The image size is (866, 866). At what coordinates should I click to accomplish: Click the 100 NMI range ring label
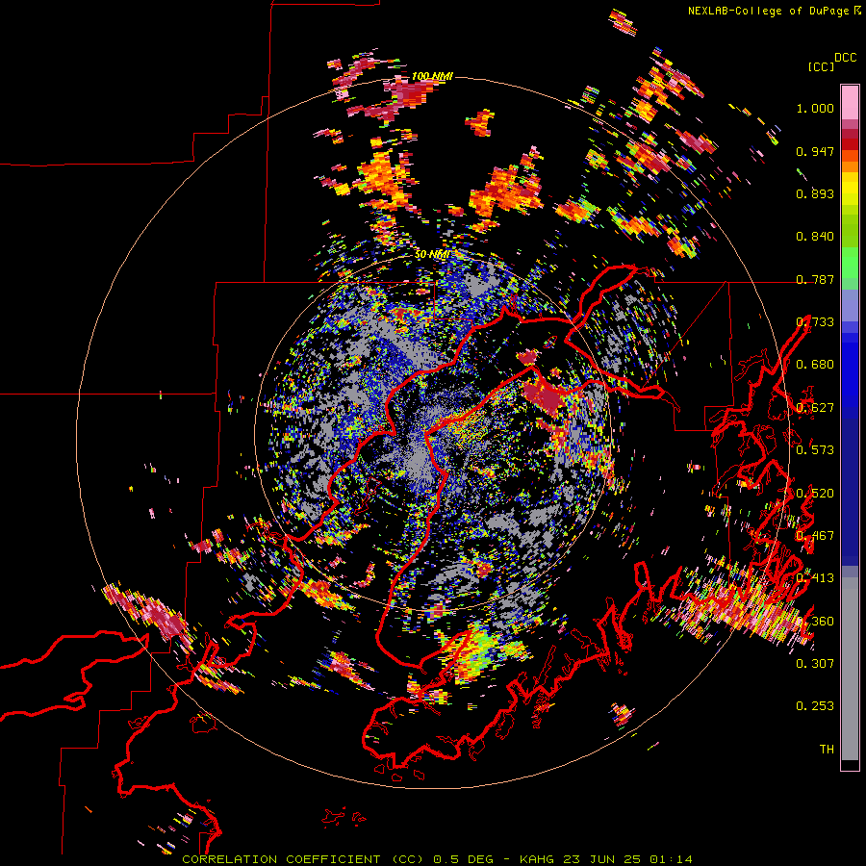tap(432, 76)
